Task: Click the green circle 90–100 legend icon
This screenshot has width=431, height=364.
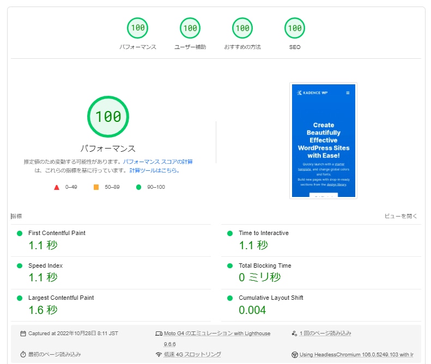Action: coord(138,187)
